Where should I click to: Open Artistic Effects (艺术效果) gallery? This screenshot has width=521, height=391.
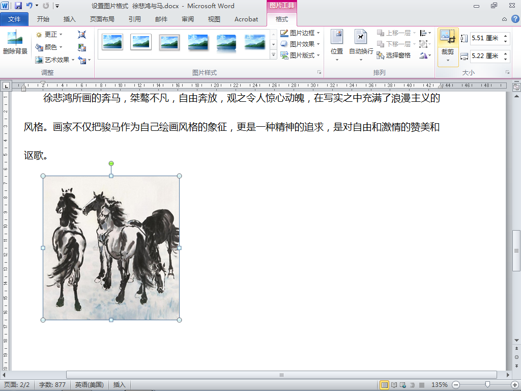pyautogui.click(x=55, y=60)
